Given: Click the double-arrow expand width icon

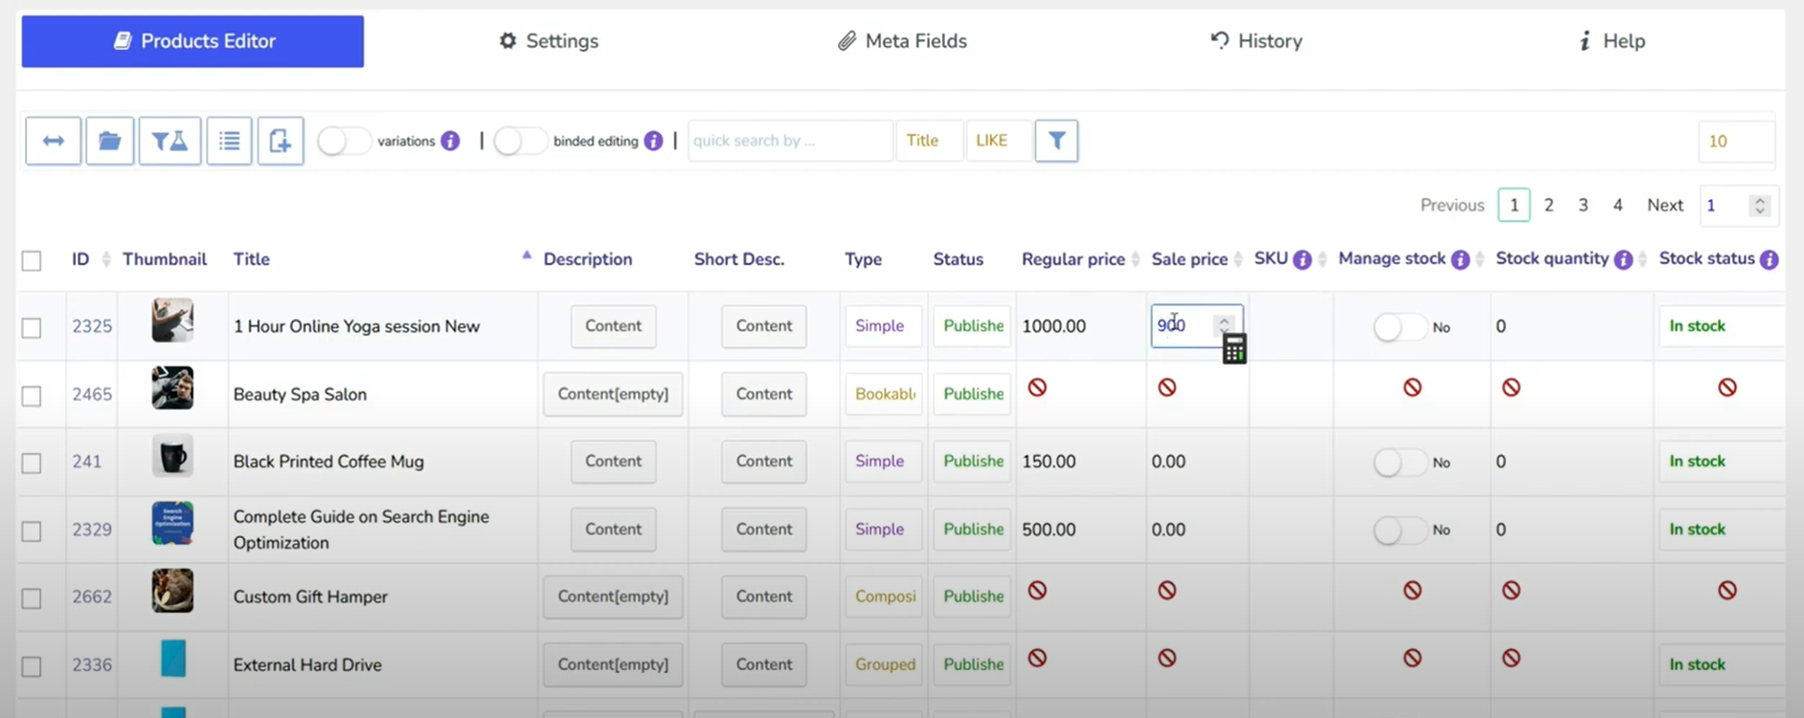Looking at the screenshot, I should coord(54,141).
